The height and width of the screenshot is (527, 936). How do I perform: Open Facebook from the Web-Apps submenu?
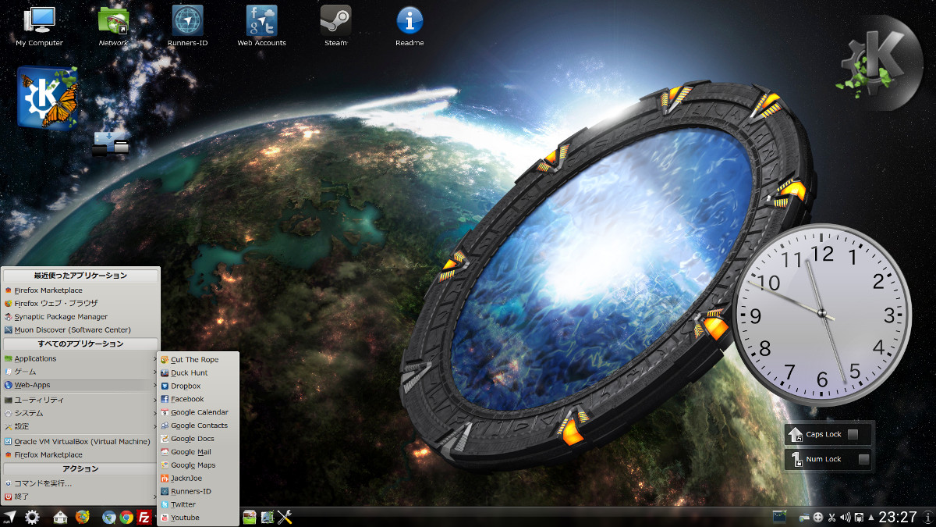(198, 399)
